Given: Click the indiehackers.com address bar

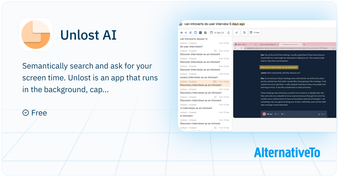Looking at the screenshot, I should [290, 48].
